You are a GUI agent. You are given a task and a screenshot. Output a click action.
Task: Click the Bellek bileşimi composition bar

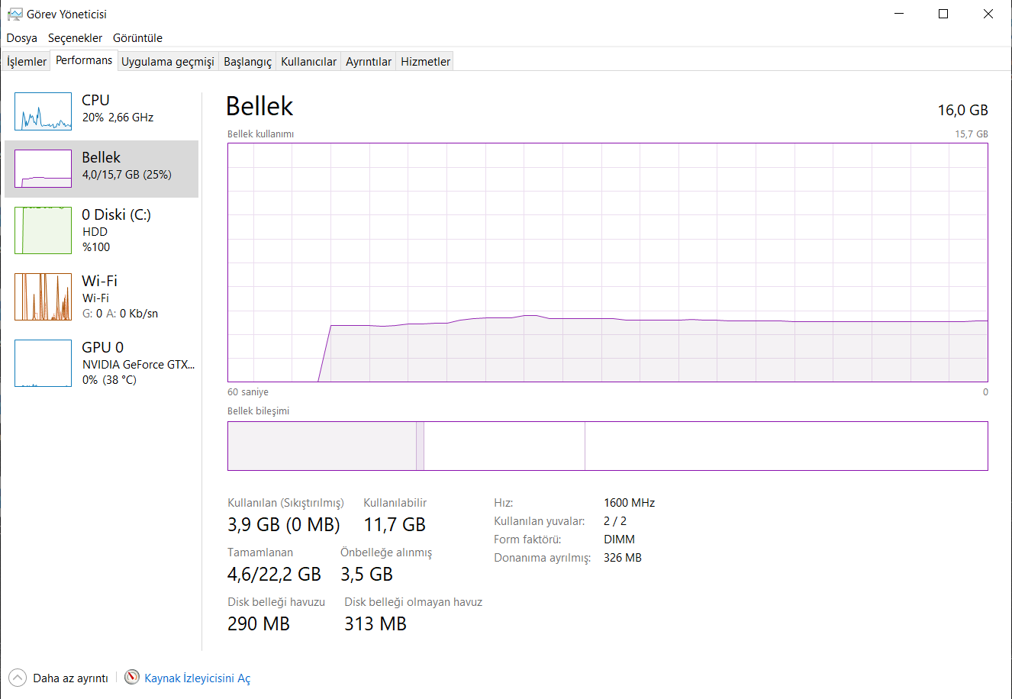coord(607,446)
